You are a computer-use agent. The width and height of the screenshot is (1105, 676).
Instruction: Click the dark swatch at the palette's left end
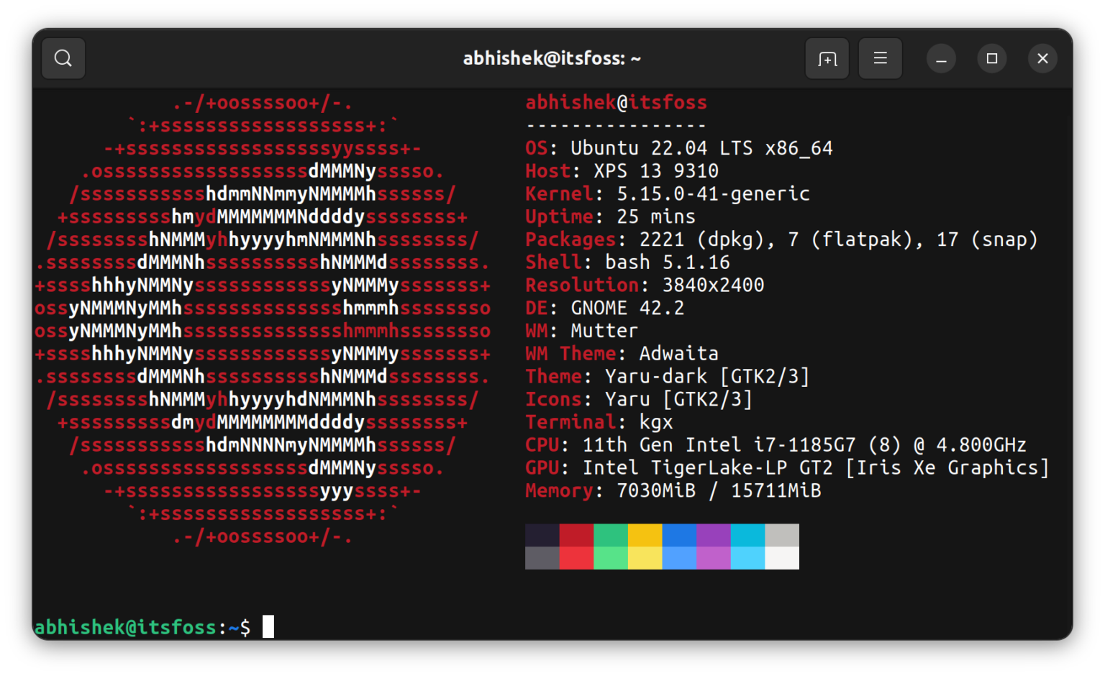[x=542, y=536]
